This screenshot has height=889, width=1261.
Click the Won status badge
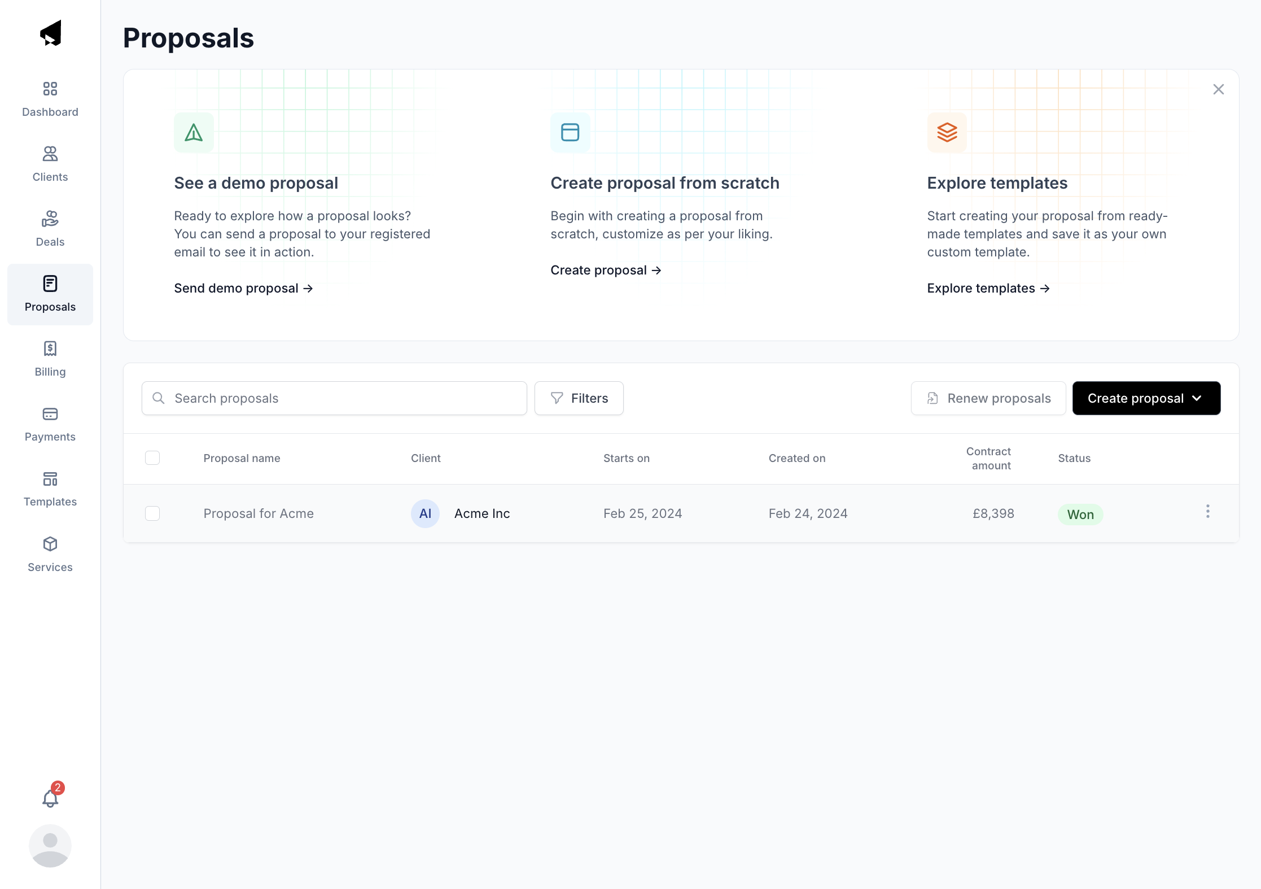[1080, 515]
